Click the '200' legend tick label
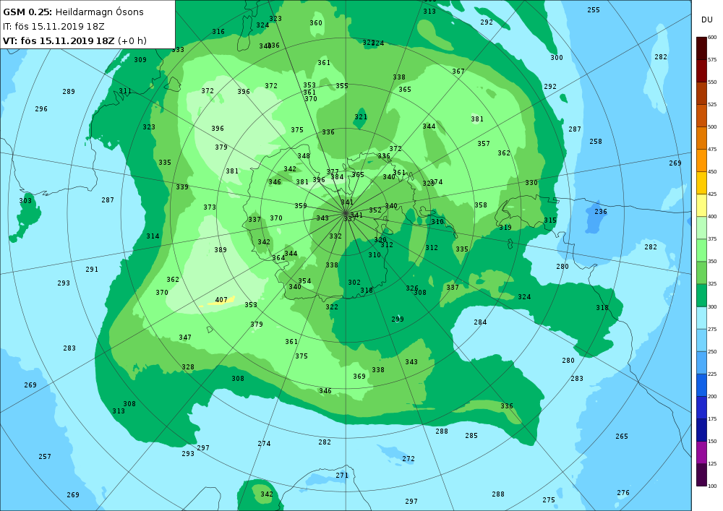723x511 pixels. (x=712, y=396)
